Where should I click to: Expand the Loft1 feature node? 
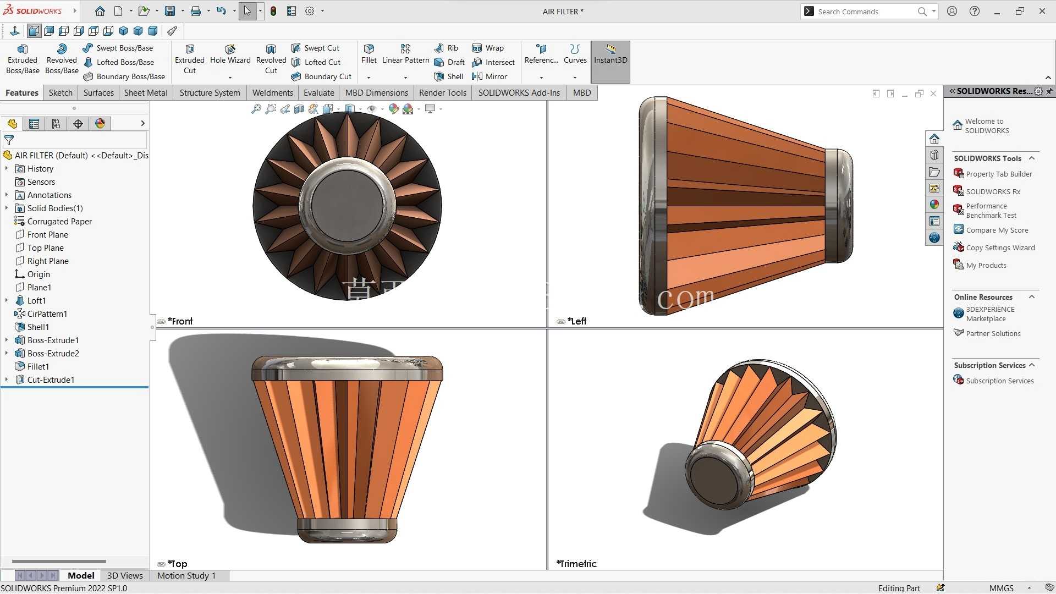click(x=7, y=301)
